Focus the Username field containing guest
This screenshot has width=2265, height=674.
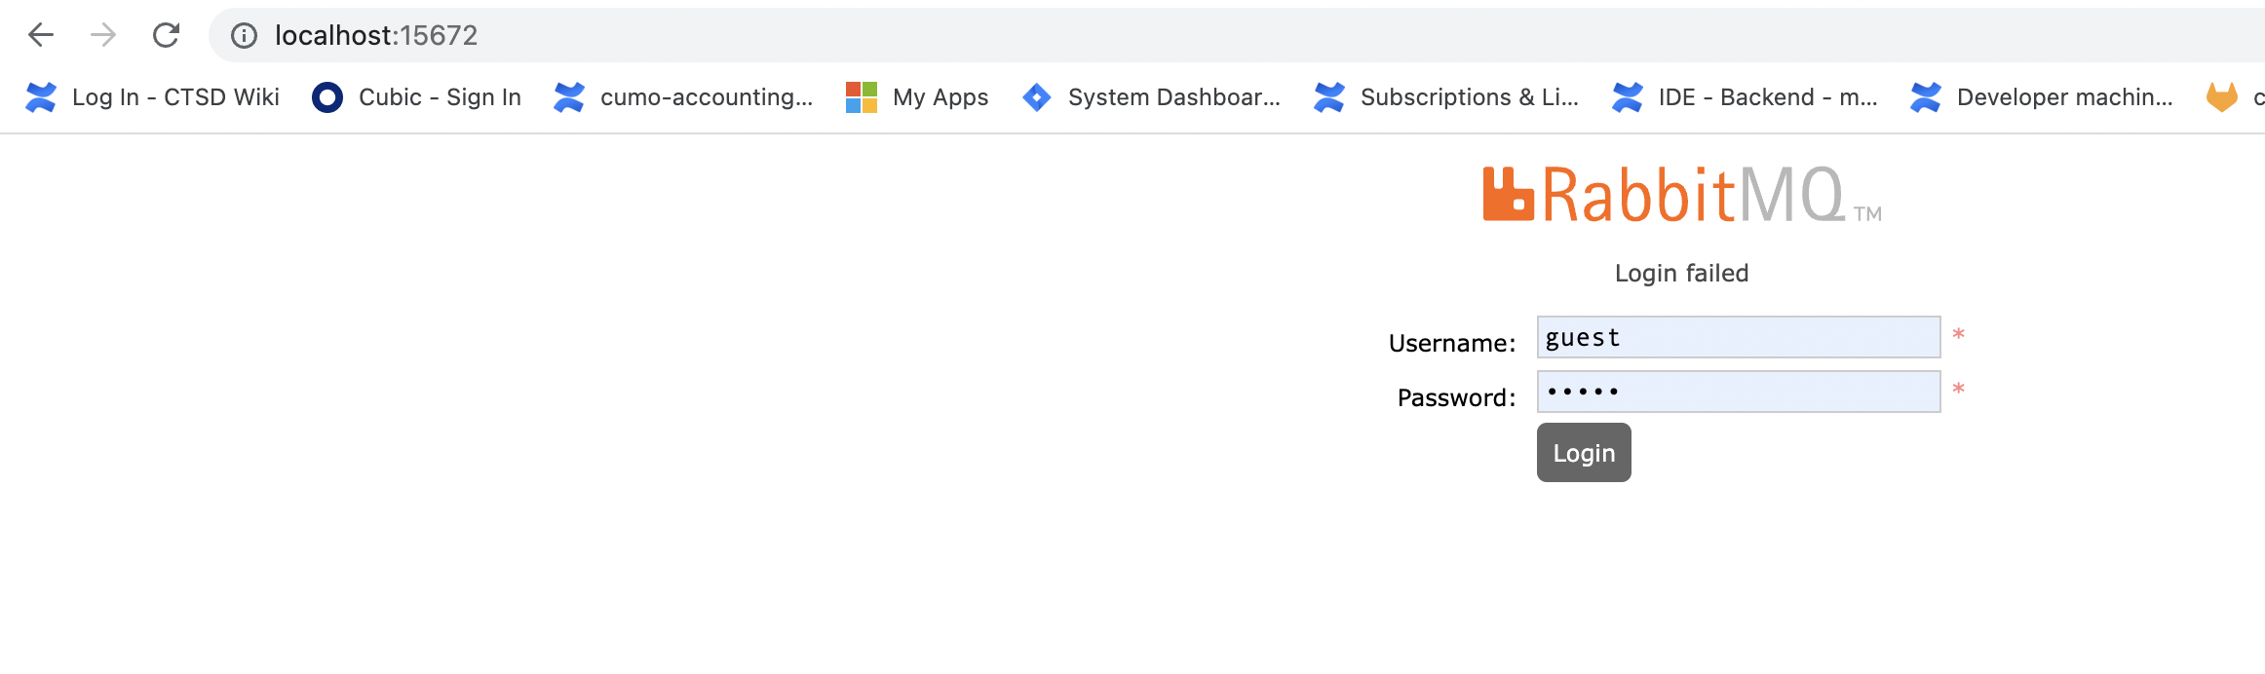point(1739,337)
